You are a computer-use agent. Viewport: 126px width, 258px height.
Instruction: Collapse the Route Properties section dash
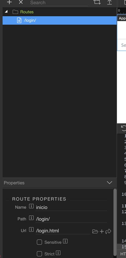7,200
